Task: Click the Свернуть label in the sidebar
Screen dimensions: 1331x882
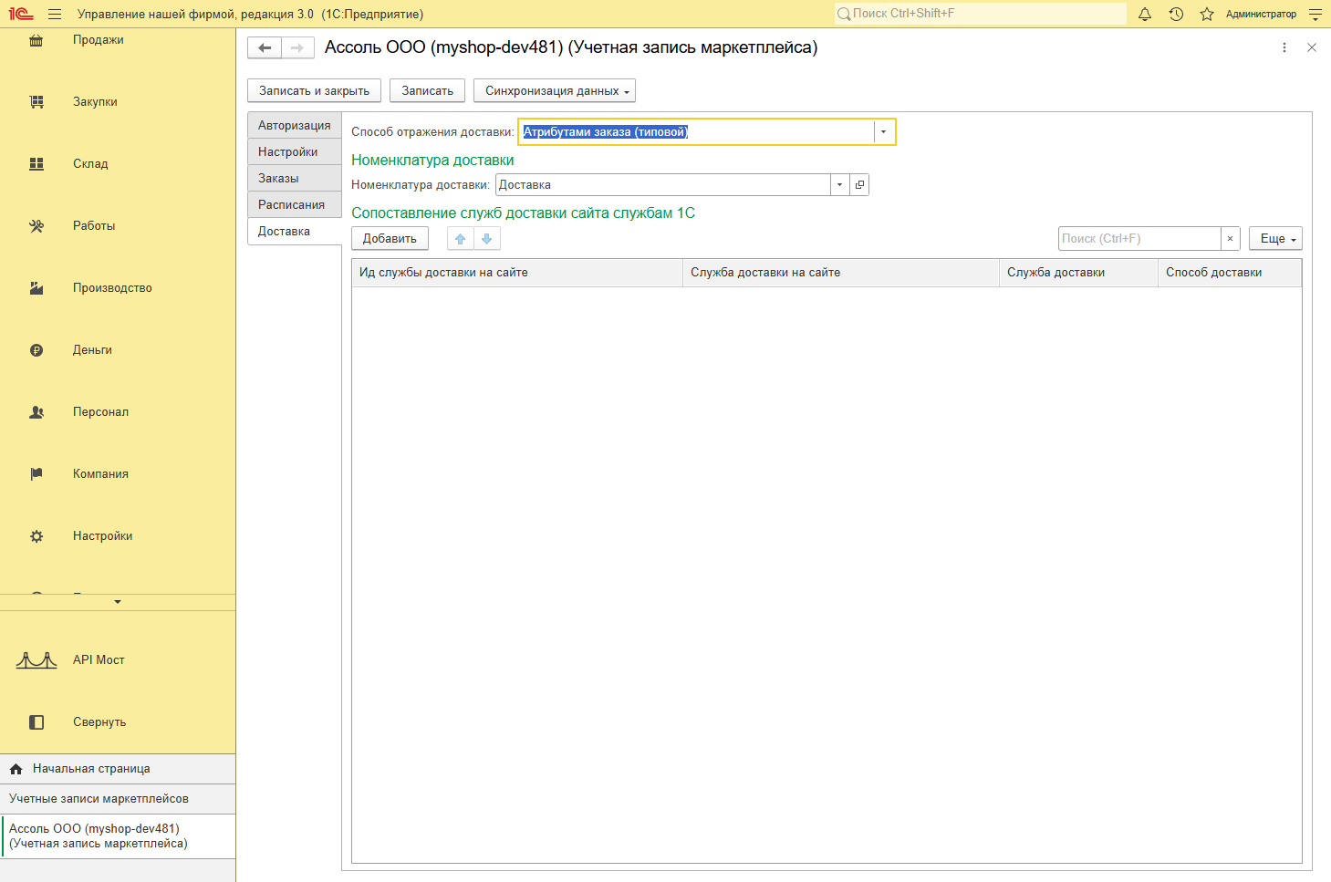Action: click(x=99, y=722)
